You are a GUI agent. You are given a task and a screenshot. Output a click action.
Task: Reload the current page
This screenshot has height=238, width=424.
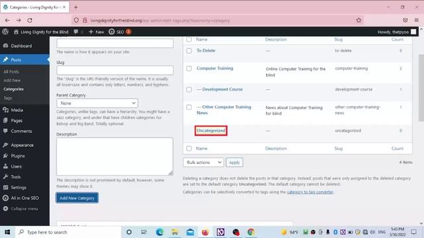pos(30,20)
